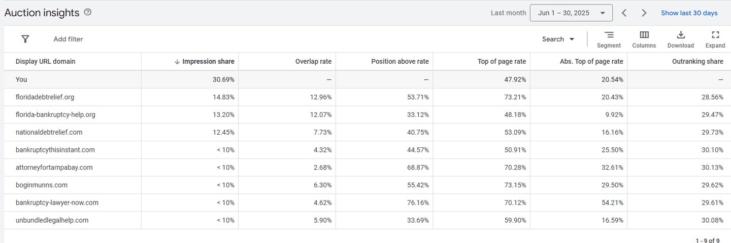Click the filter funnel icon
The image size is (731, 243).
tap(25, 39)
